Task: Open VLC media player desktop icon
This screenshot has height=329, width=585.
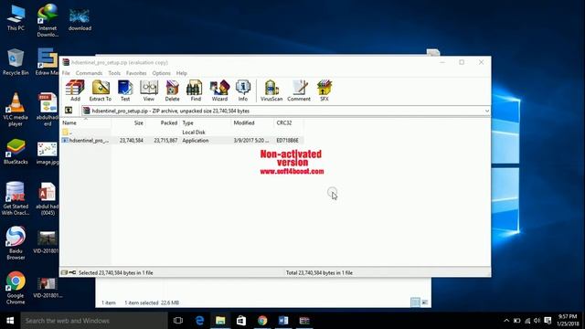Action: (16, 110)
